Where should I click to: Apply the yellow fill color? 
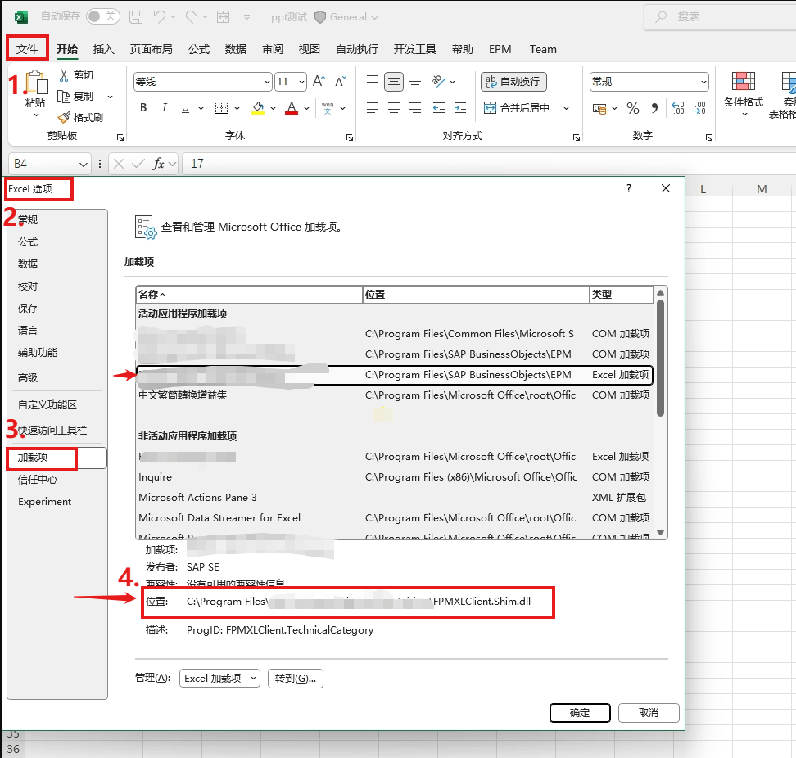tap(258, 107)
